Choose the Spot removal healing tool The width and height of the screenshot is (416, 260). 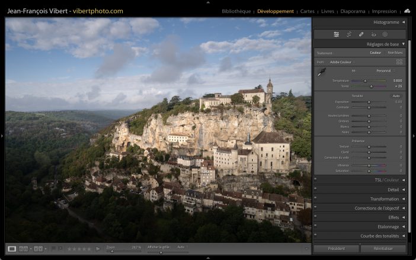pyautogui.click(x=361, y=34)
